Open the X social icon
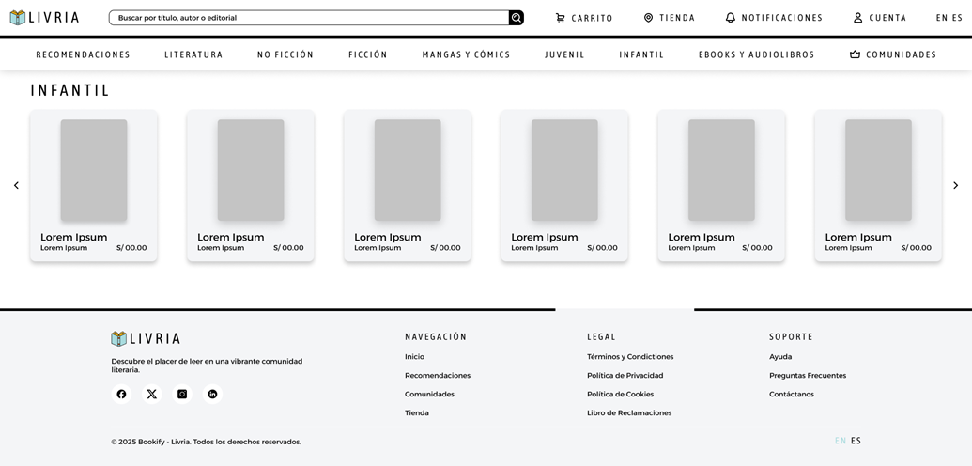Screen dimensions: 972x466 pyautogui.click(x=152, y=394)
